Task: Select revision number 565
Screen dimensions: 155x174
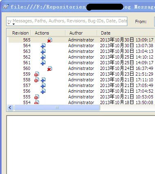Action: click(27, 40)
